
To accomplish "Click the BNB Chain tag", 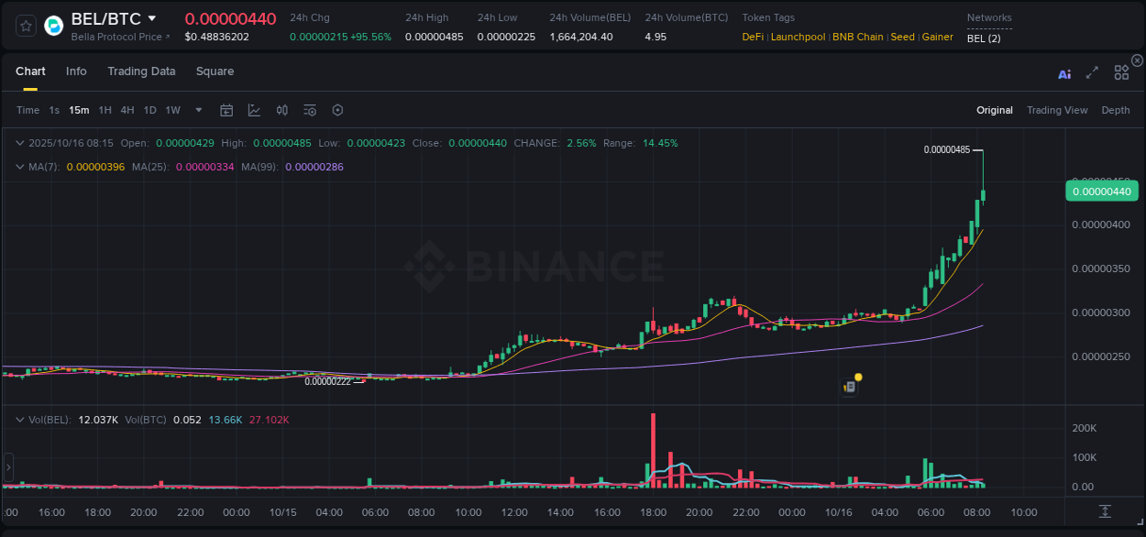I will coord(857,37).
